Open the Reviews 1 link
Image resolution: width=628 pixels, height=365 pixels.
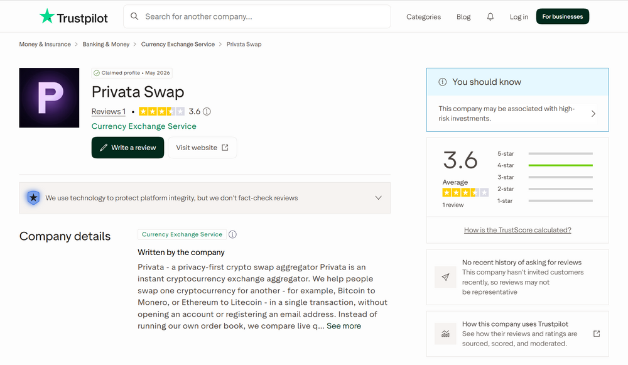(109, 111)
